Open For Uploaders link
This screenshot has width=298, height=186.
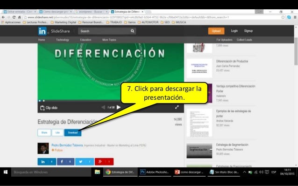click(x=224, y=40)
